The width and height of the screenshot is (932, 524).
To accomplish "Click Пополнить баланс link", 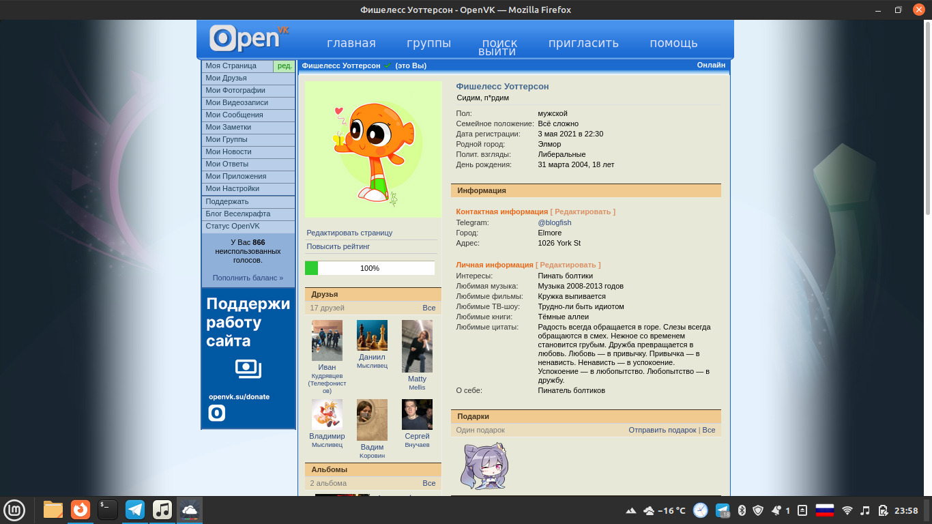I will tap(248, 278).
